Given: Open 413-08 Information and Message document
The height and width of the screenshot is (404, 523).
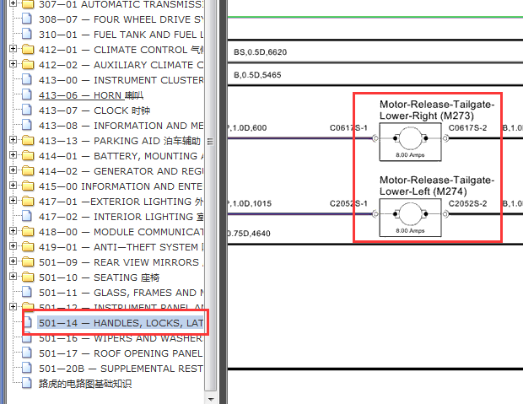Looking at the screenshot, I should coord(121,126).
